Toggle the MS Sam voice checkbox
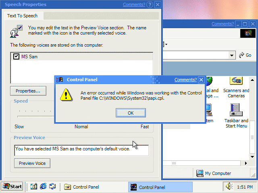This screenshot has width=258, height=193. (x=16, y=57)
